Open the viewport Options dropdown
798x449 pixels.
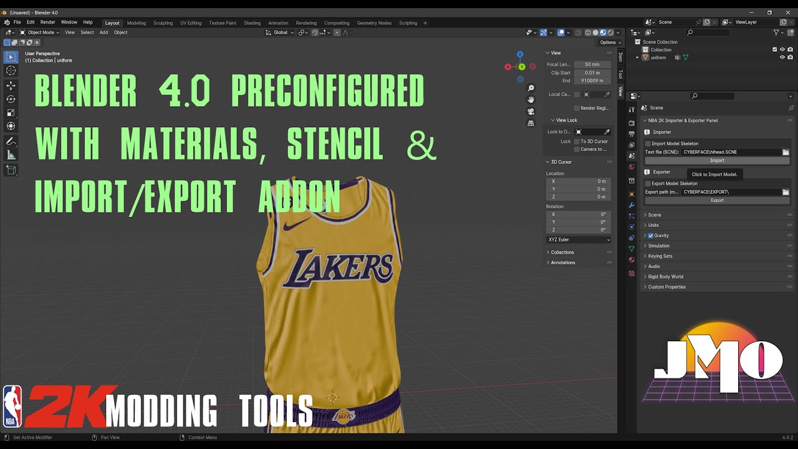(610, 42)
